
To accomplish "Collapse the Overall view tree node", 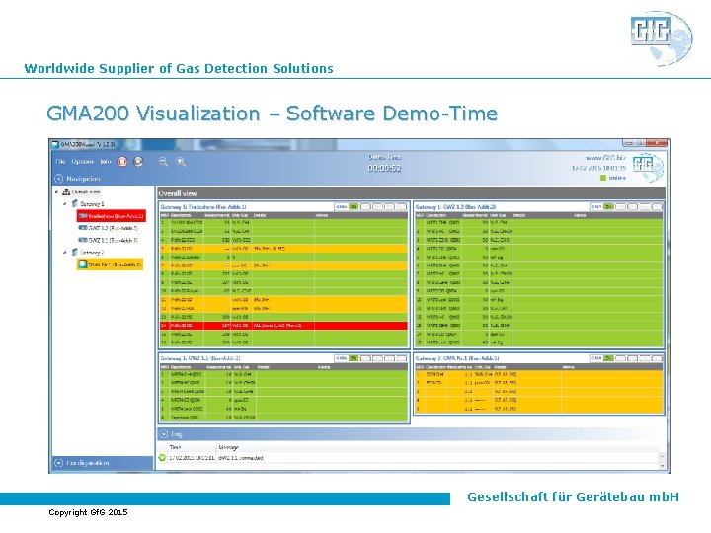I will 56,192.
